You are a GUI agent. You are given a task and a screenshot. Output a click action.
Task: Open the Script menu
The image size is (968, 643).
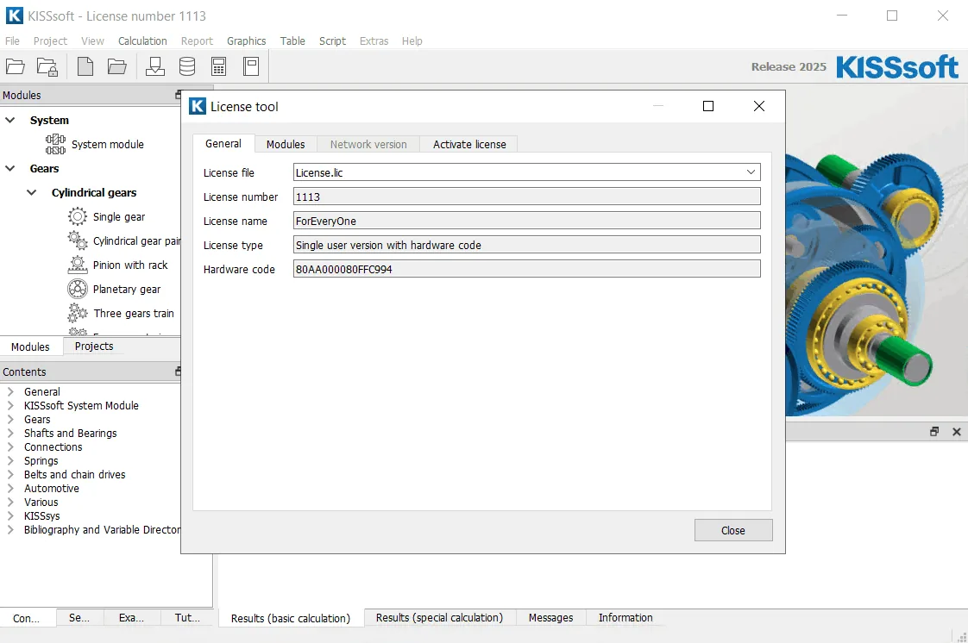tap(332, 41)
